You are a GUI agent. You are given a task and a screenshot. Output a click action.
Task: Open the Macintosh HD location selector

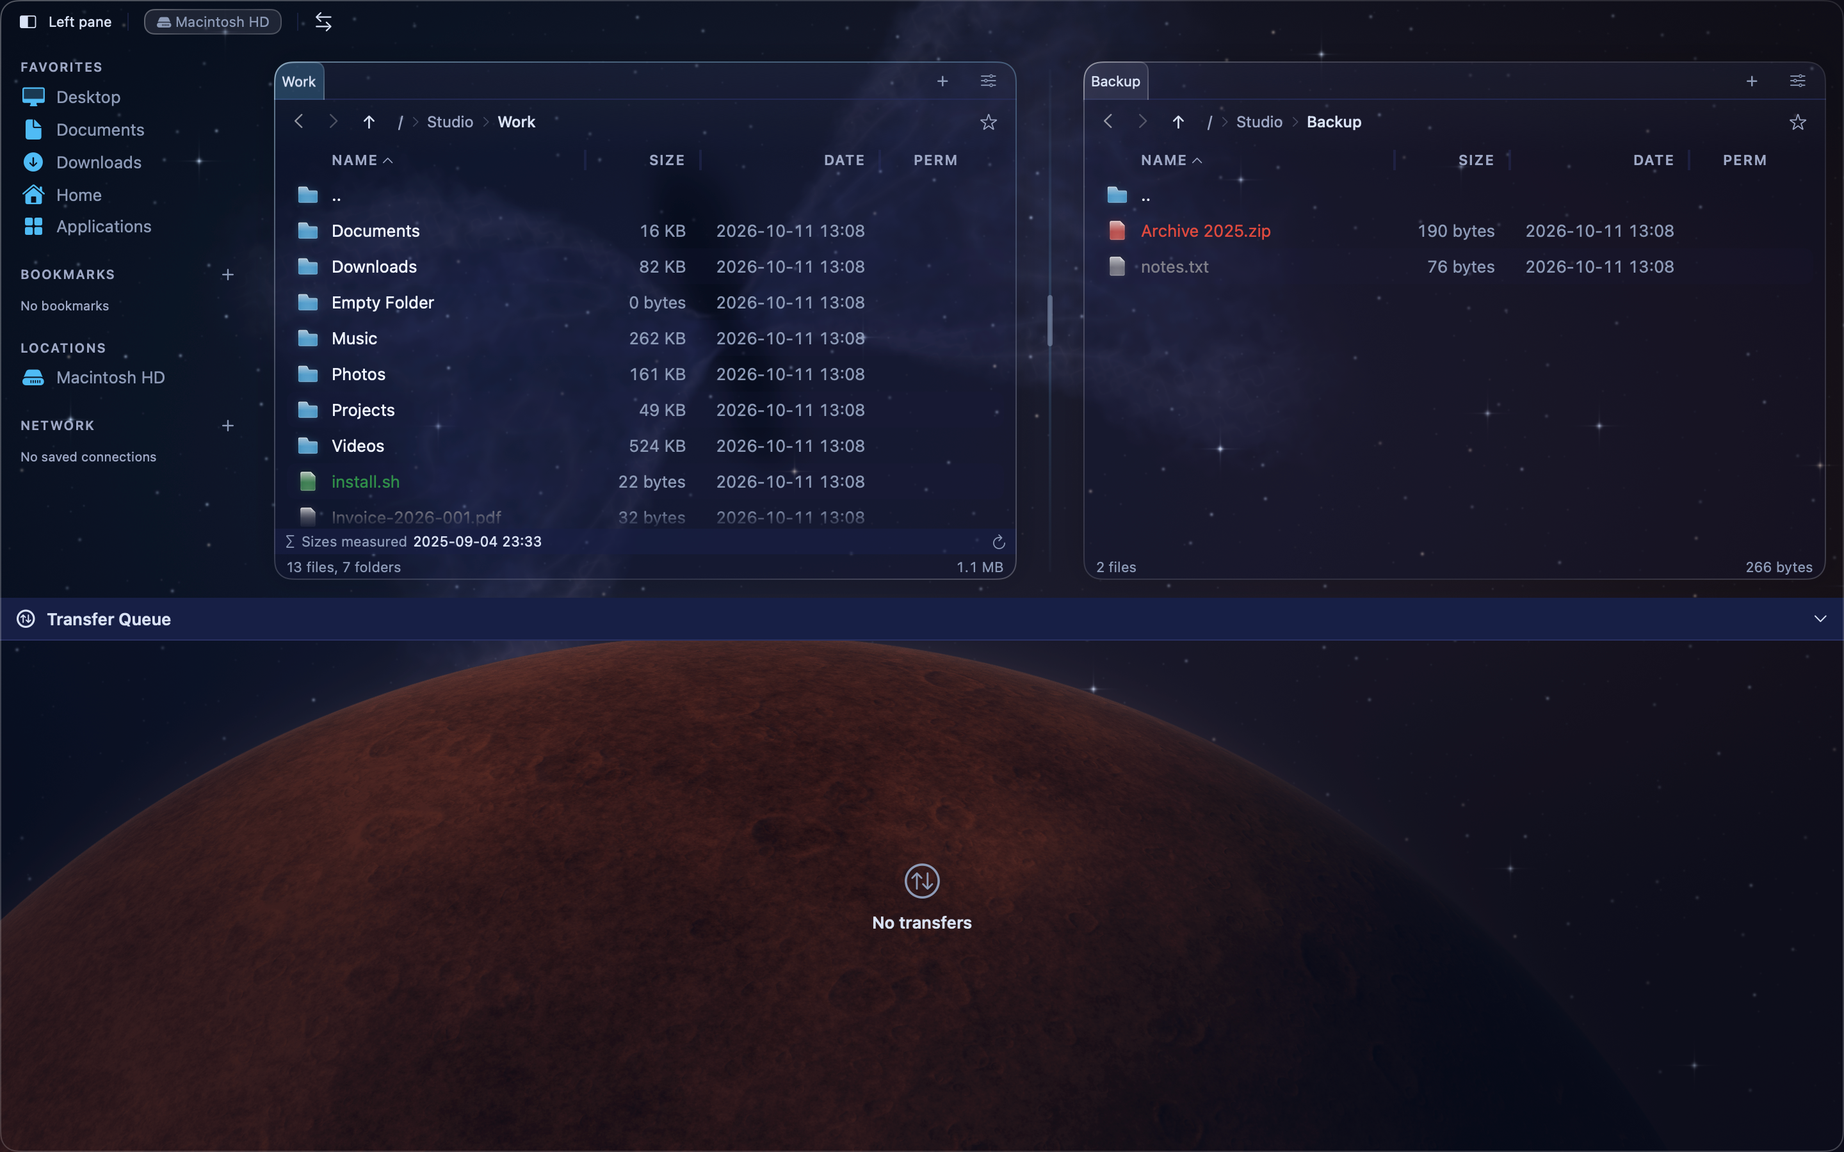pos(213,21)
